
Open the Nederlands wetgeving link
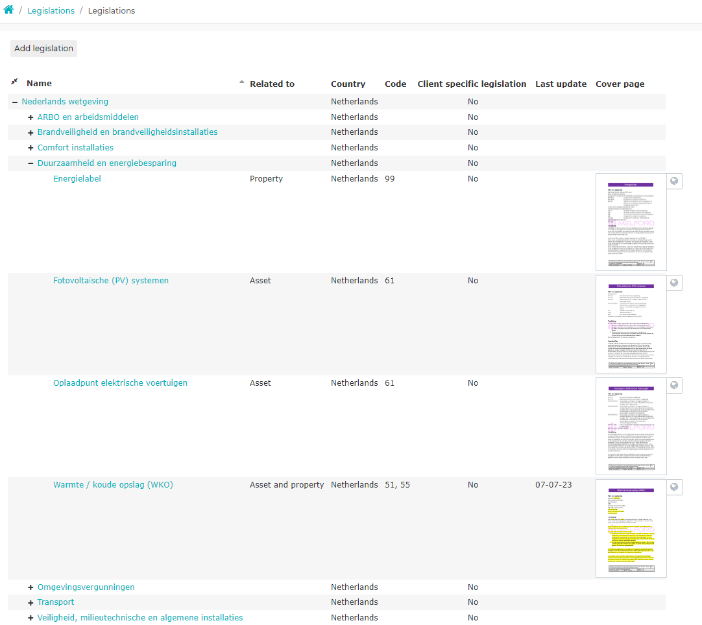[65, 102]
